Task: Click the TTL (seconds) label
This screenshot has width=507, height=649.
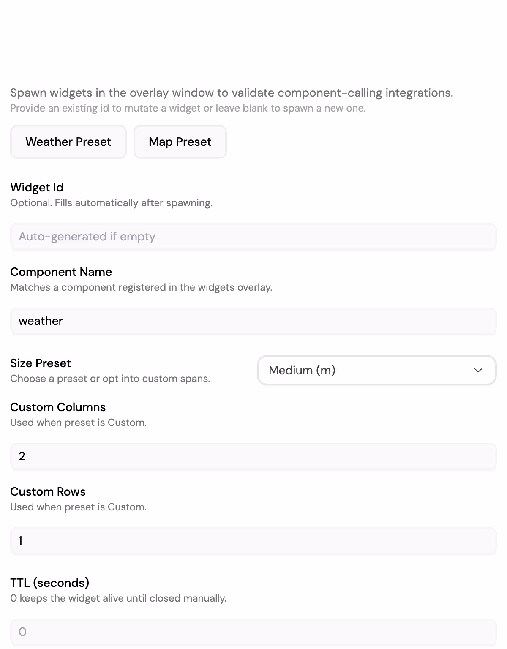Action: pyautogui.click(x=50, y=583)
